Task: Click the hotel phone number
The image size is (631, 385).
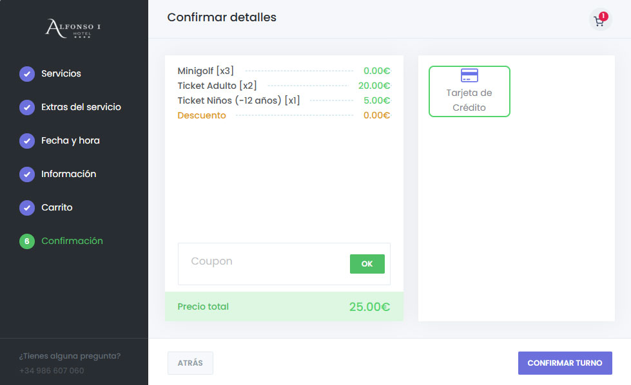Action: tap(52, 371)
